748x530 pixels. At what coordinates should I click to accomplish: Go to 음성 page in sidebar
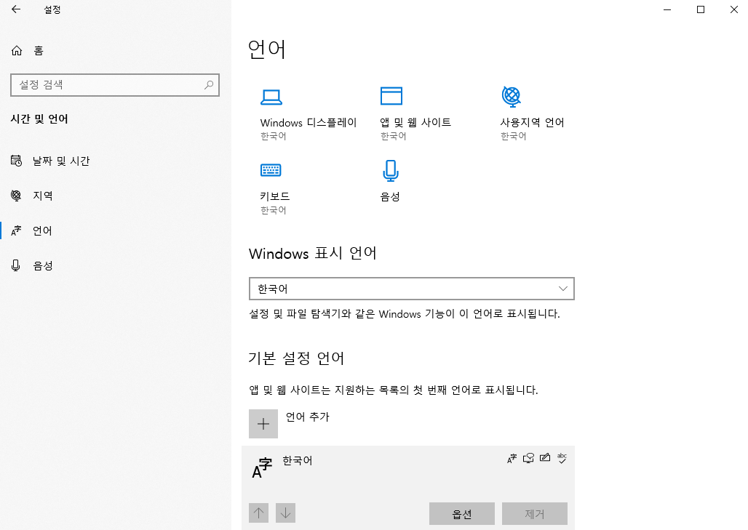(x=42, y=266)
